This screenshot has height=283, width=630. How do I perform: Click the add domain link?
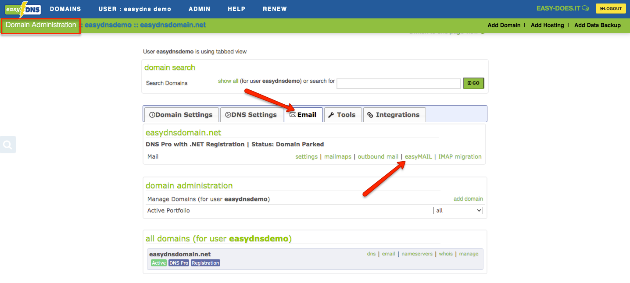[x=468, y=198]
